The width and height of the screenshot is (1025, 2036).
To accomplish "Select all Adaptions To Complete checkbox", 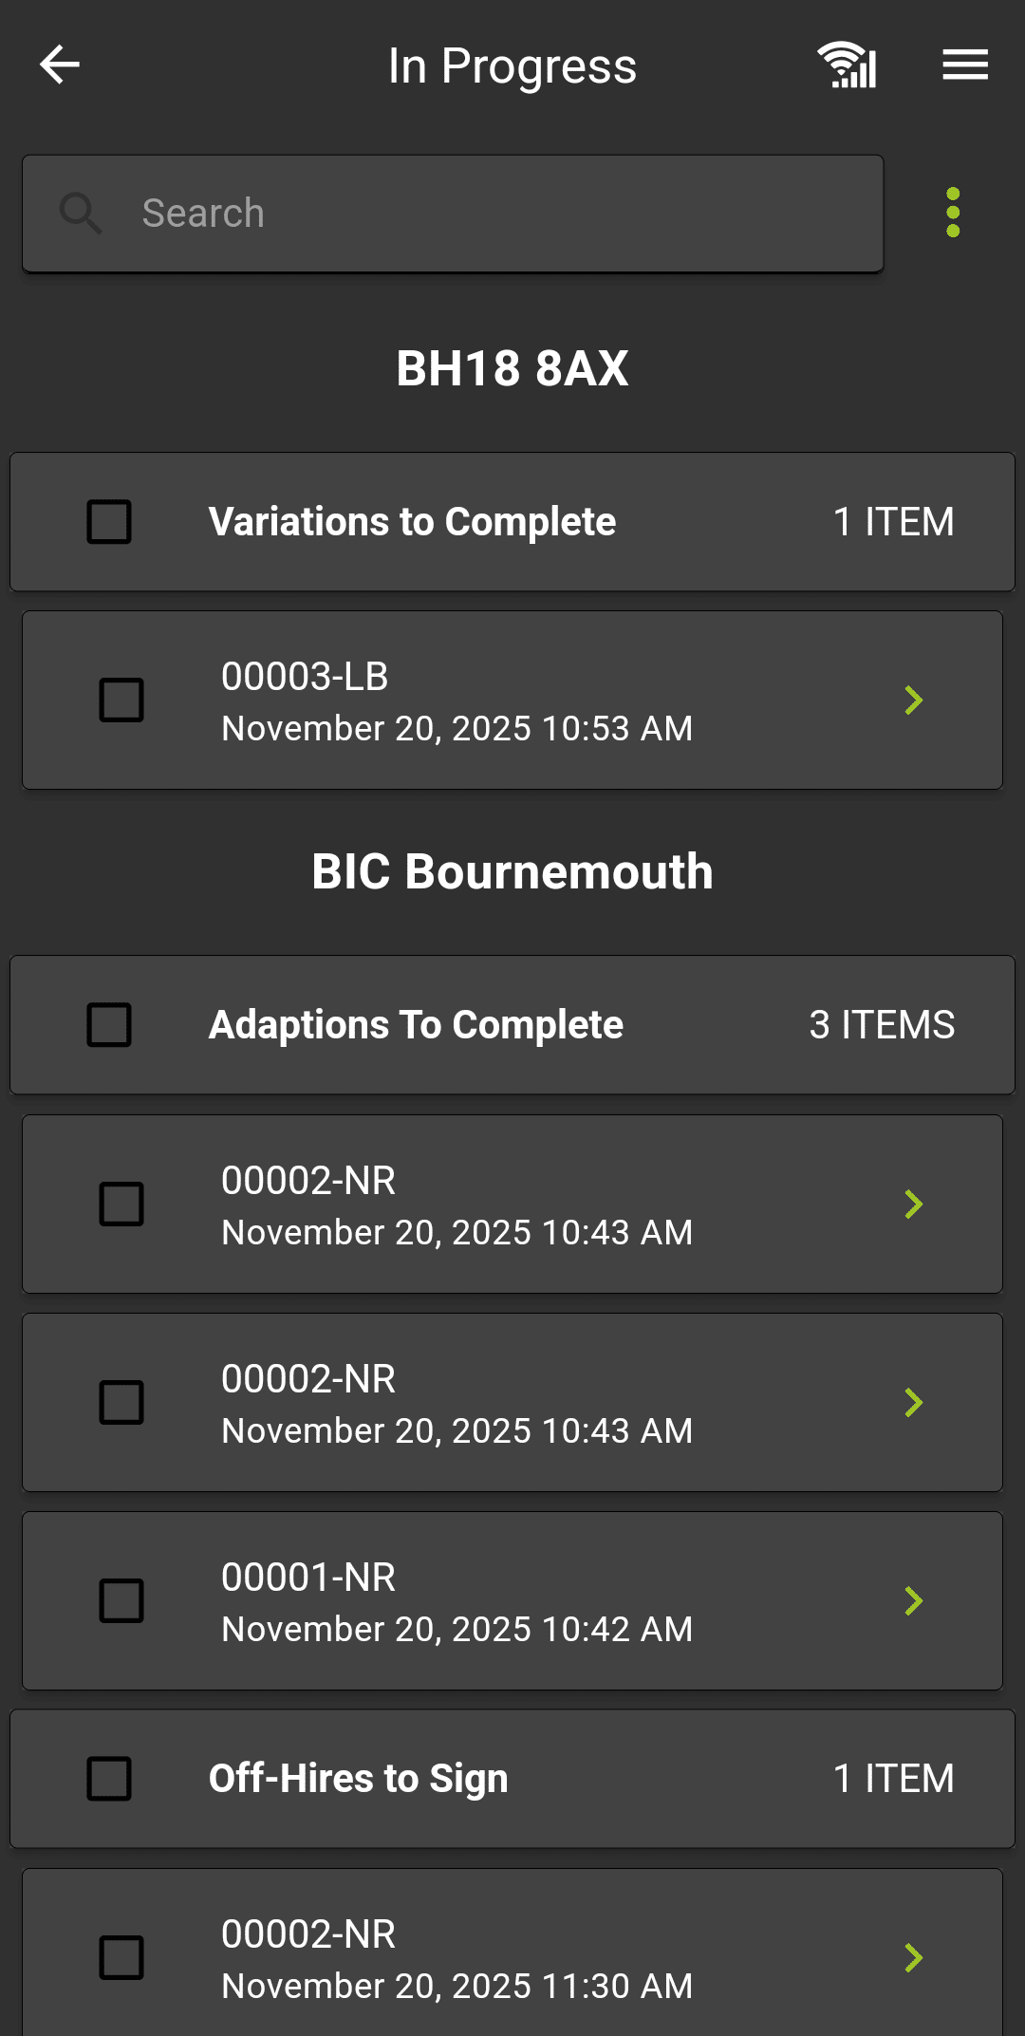I will coord(109,1025).
